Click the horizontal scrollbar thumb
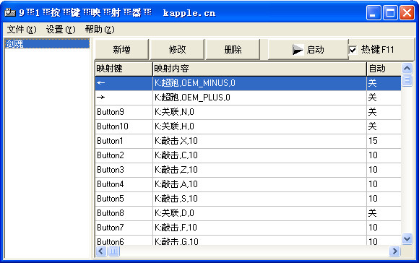 (113, 251)
